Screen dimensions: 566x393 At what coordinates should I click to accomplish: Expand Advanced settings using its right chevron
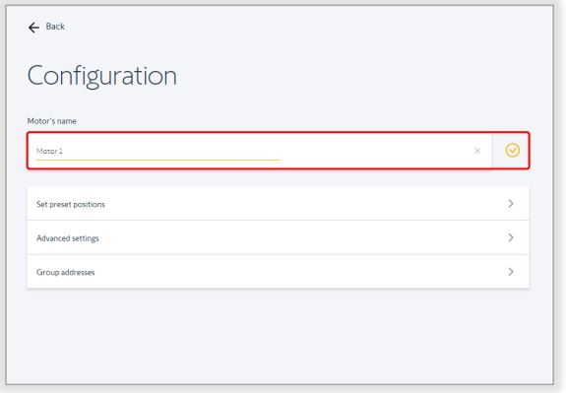(511, 237)
